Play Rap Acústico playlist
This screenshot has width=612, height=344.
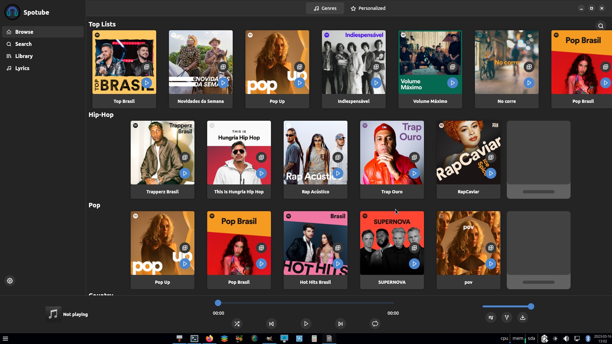[x=338, y=173]
